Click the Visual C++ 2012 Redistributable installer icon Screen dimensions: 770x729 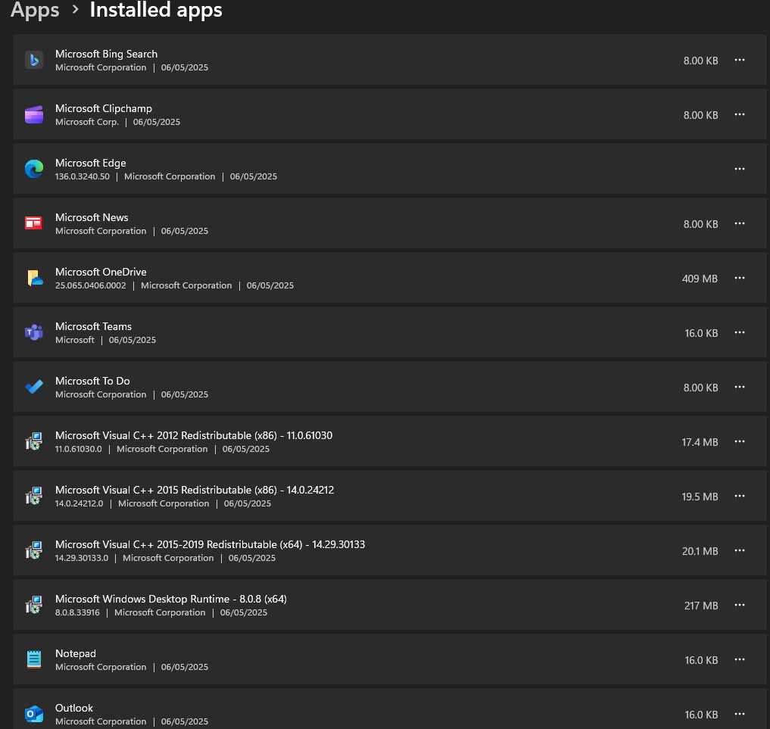click(34, 441)
